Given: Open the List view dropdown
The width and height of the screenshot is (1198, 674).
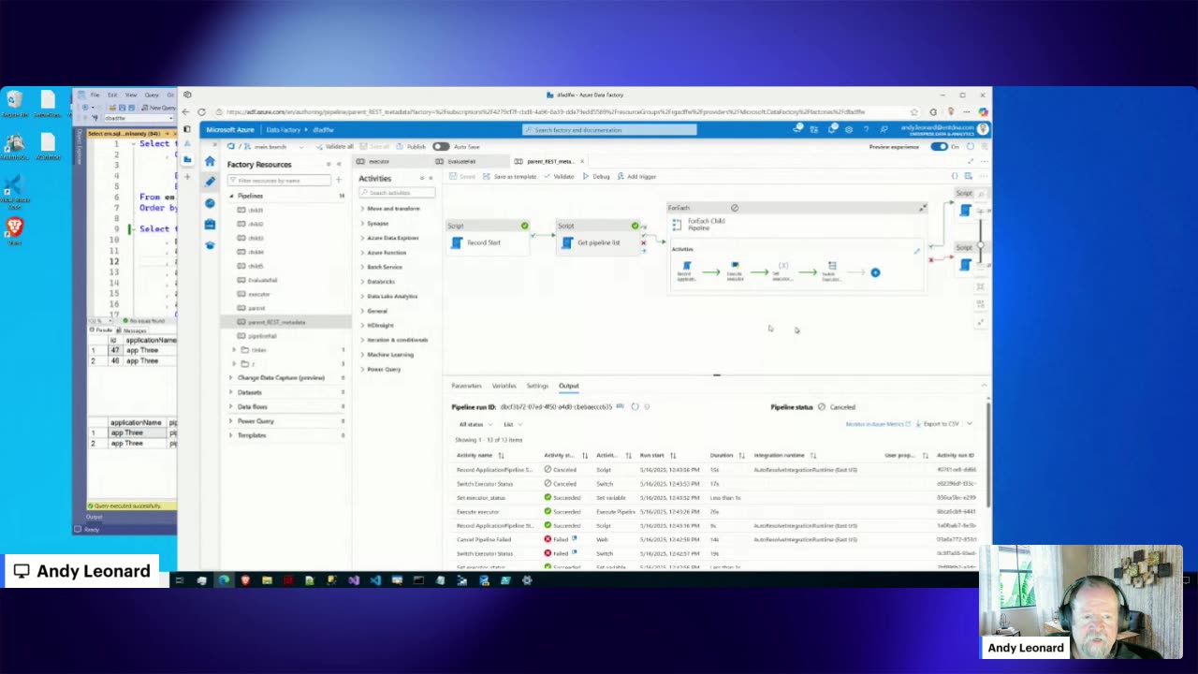Looking at the screenshot, I should 514,424.
